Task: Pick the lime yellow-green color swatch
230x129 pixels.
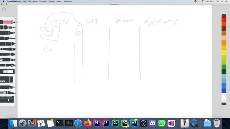Action: pos(224,57)
